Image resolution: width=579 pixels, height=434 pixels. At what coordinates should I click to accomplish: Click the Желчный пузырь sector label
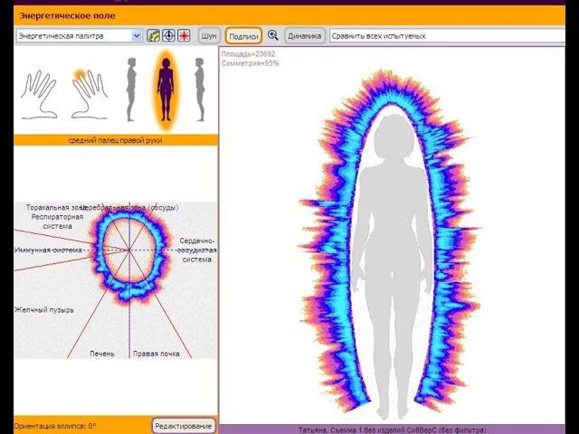[x=44, y=310]
